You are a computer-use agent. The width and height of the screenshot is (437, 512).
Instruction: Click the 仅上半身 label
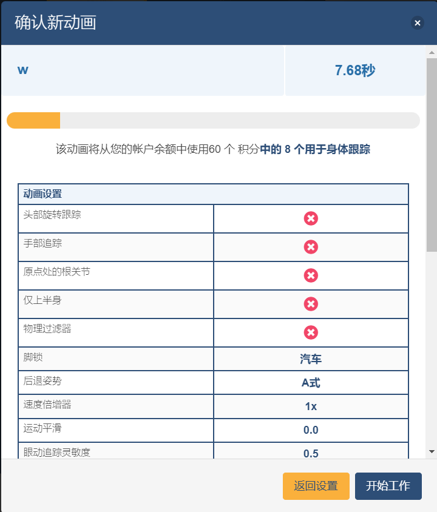[42, 300]
